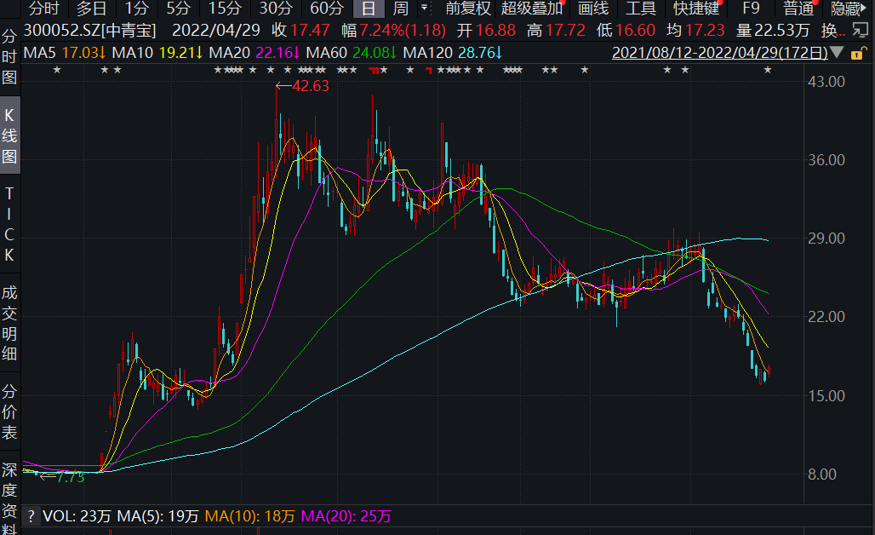Click the 36.00 price axis label
The height and width of the screenshot is (535, 875).
tap(826, 160)
